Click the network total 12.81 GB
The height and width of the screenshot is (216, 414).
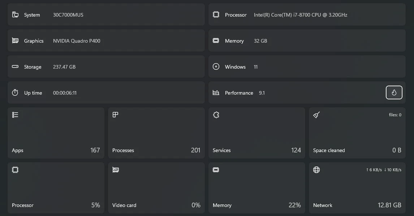pos(389,205)
